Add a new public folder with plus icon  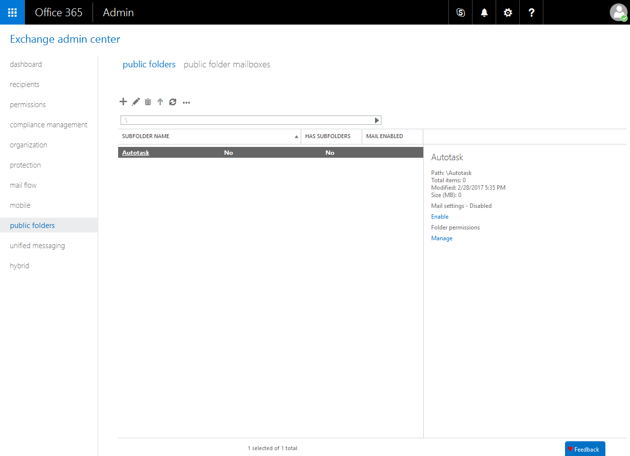(x=124, y=102)
